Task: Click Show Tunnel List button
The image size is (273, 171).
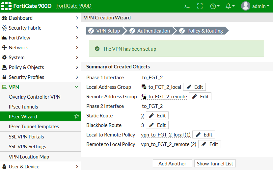Action: pyautogui.click(x=215, y=163)
